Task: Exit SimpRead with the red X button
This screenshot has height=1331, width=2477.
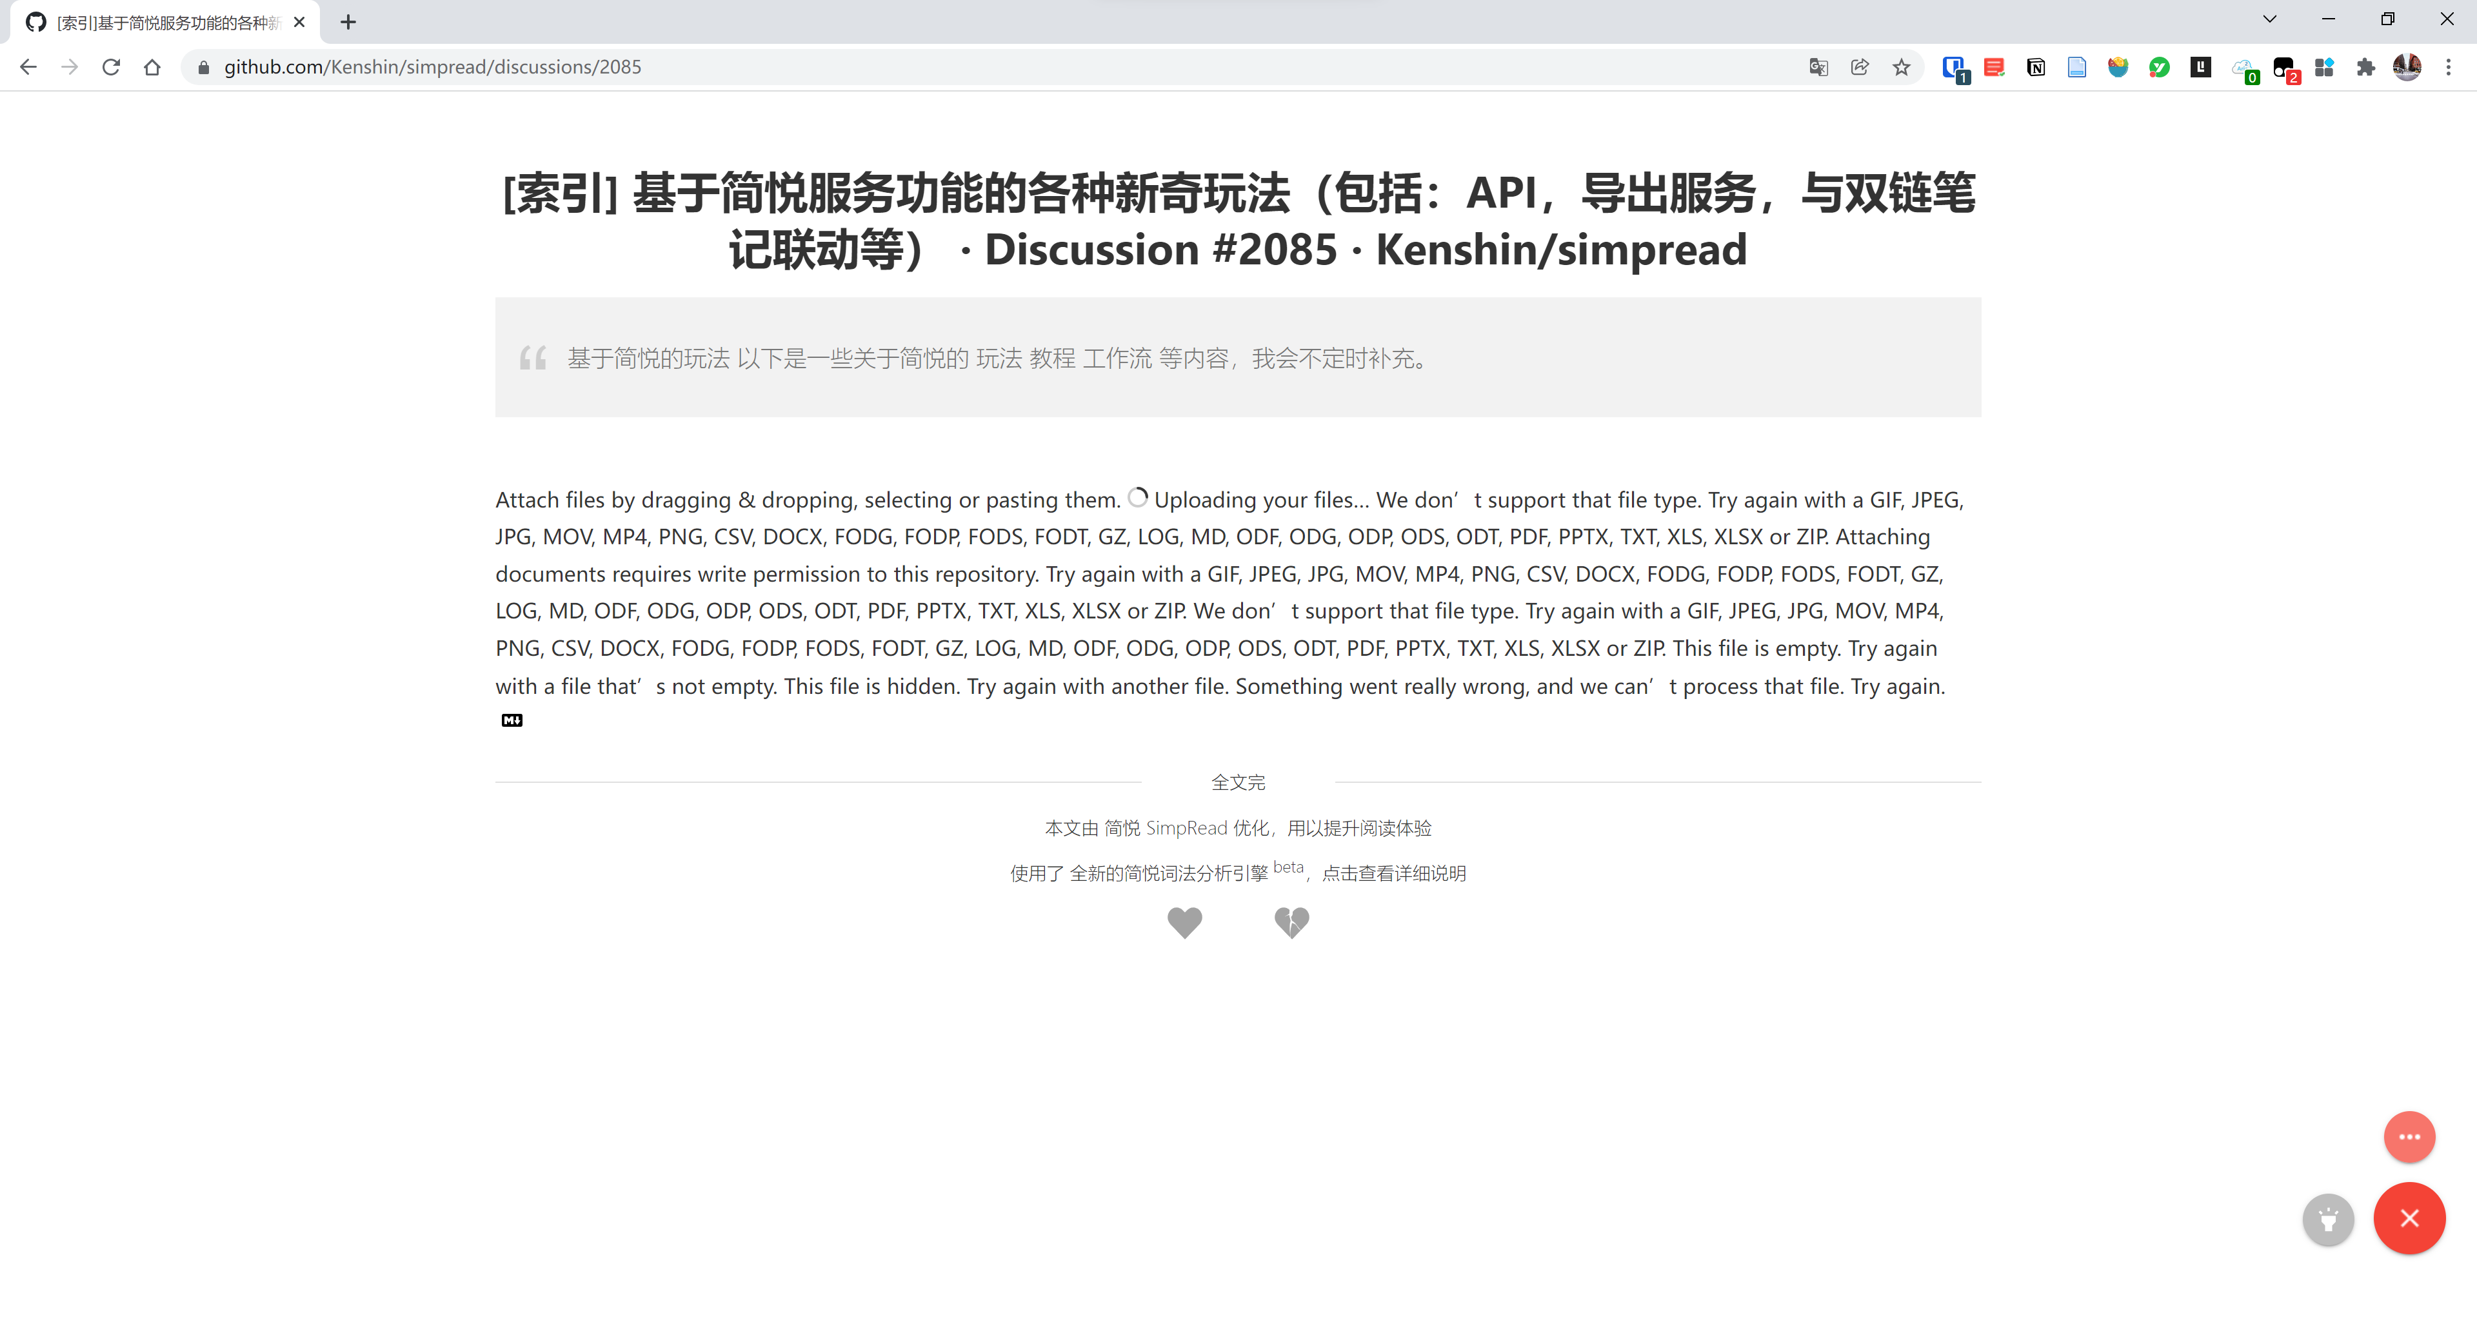Action: 2410,1219
